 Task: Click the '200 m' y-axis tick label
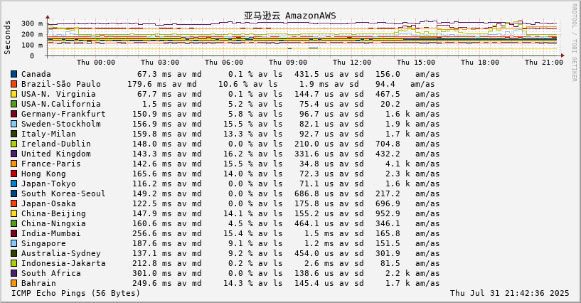click(32, 34)
